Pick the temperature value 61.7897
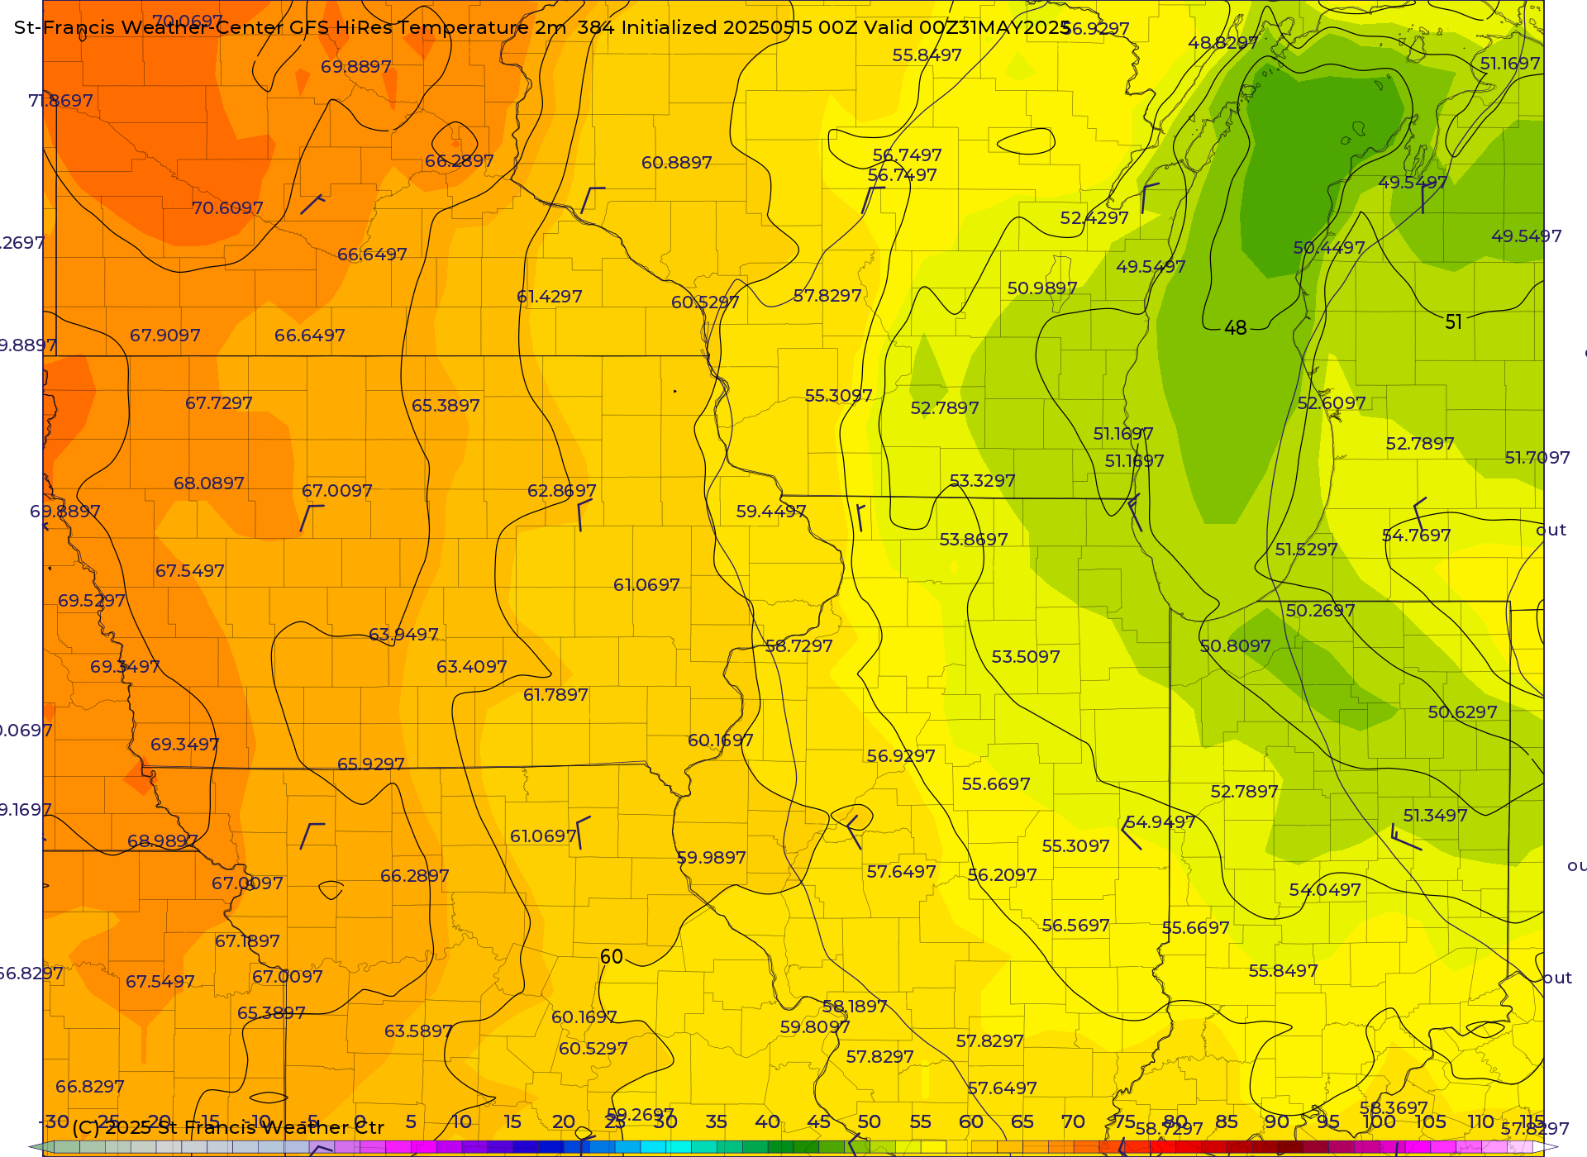 click(555, 695)
